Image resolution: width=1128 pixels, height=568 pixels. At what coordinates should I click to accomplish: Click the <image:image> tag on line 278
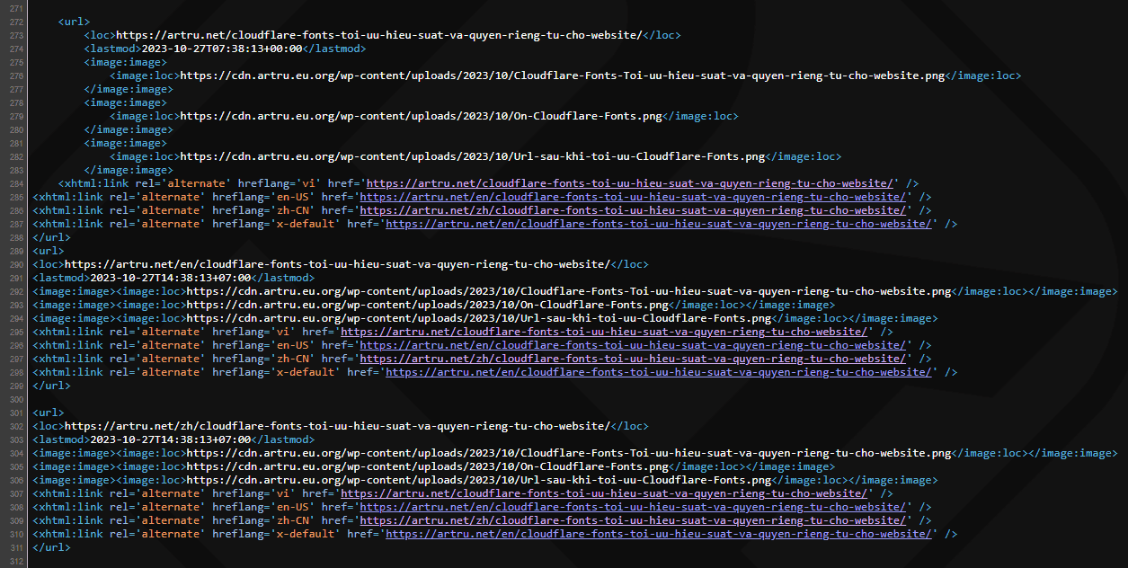126,102
